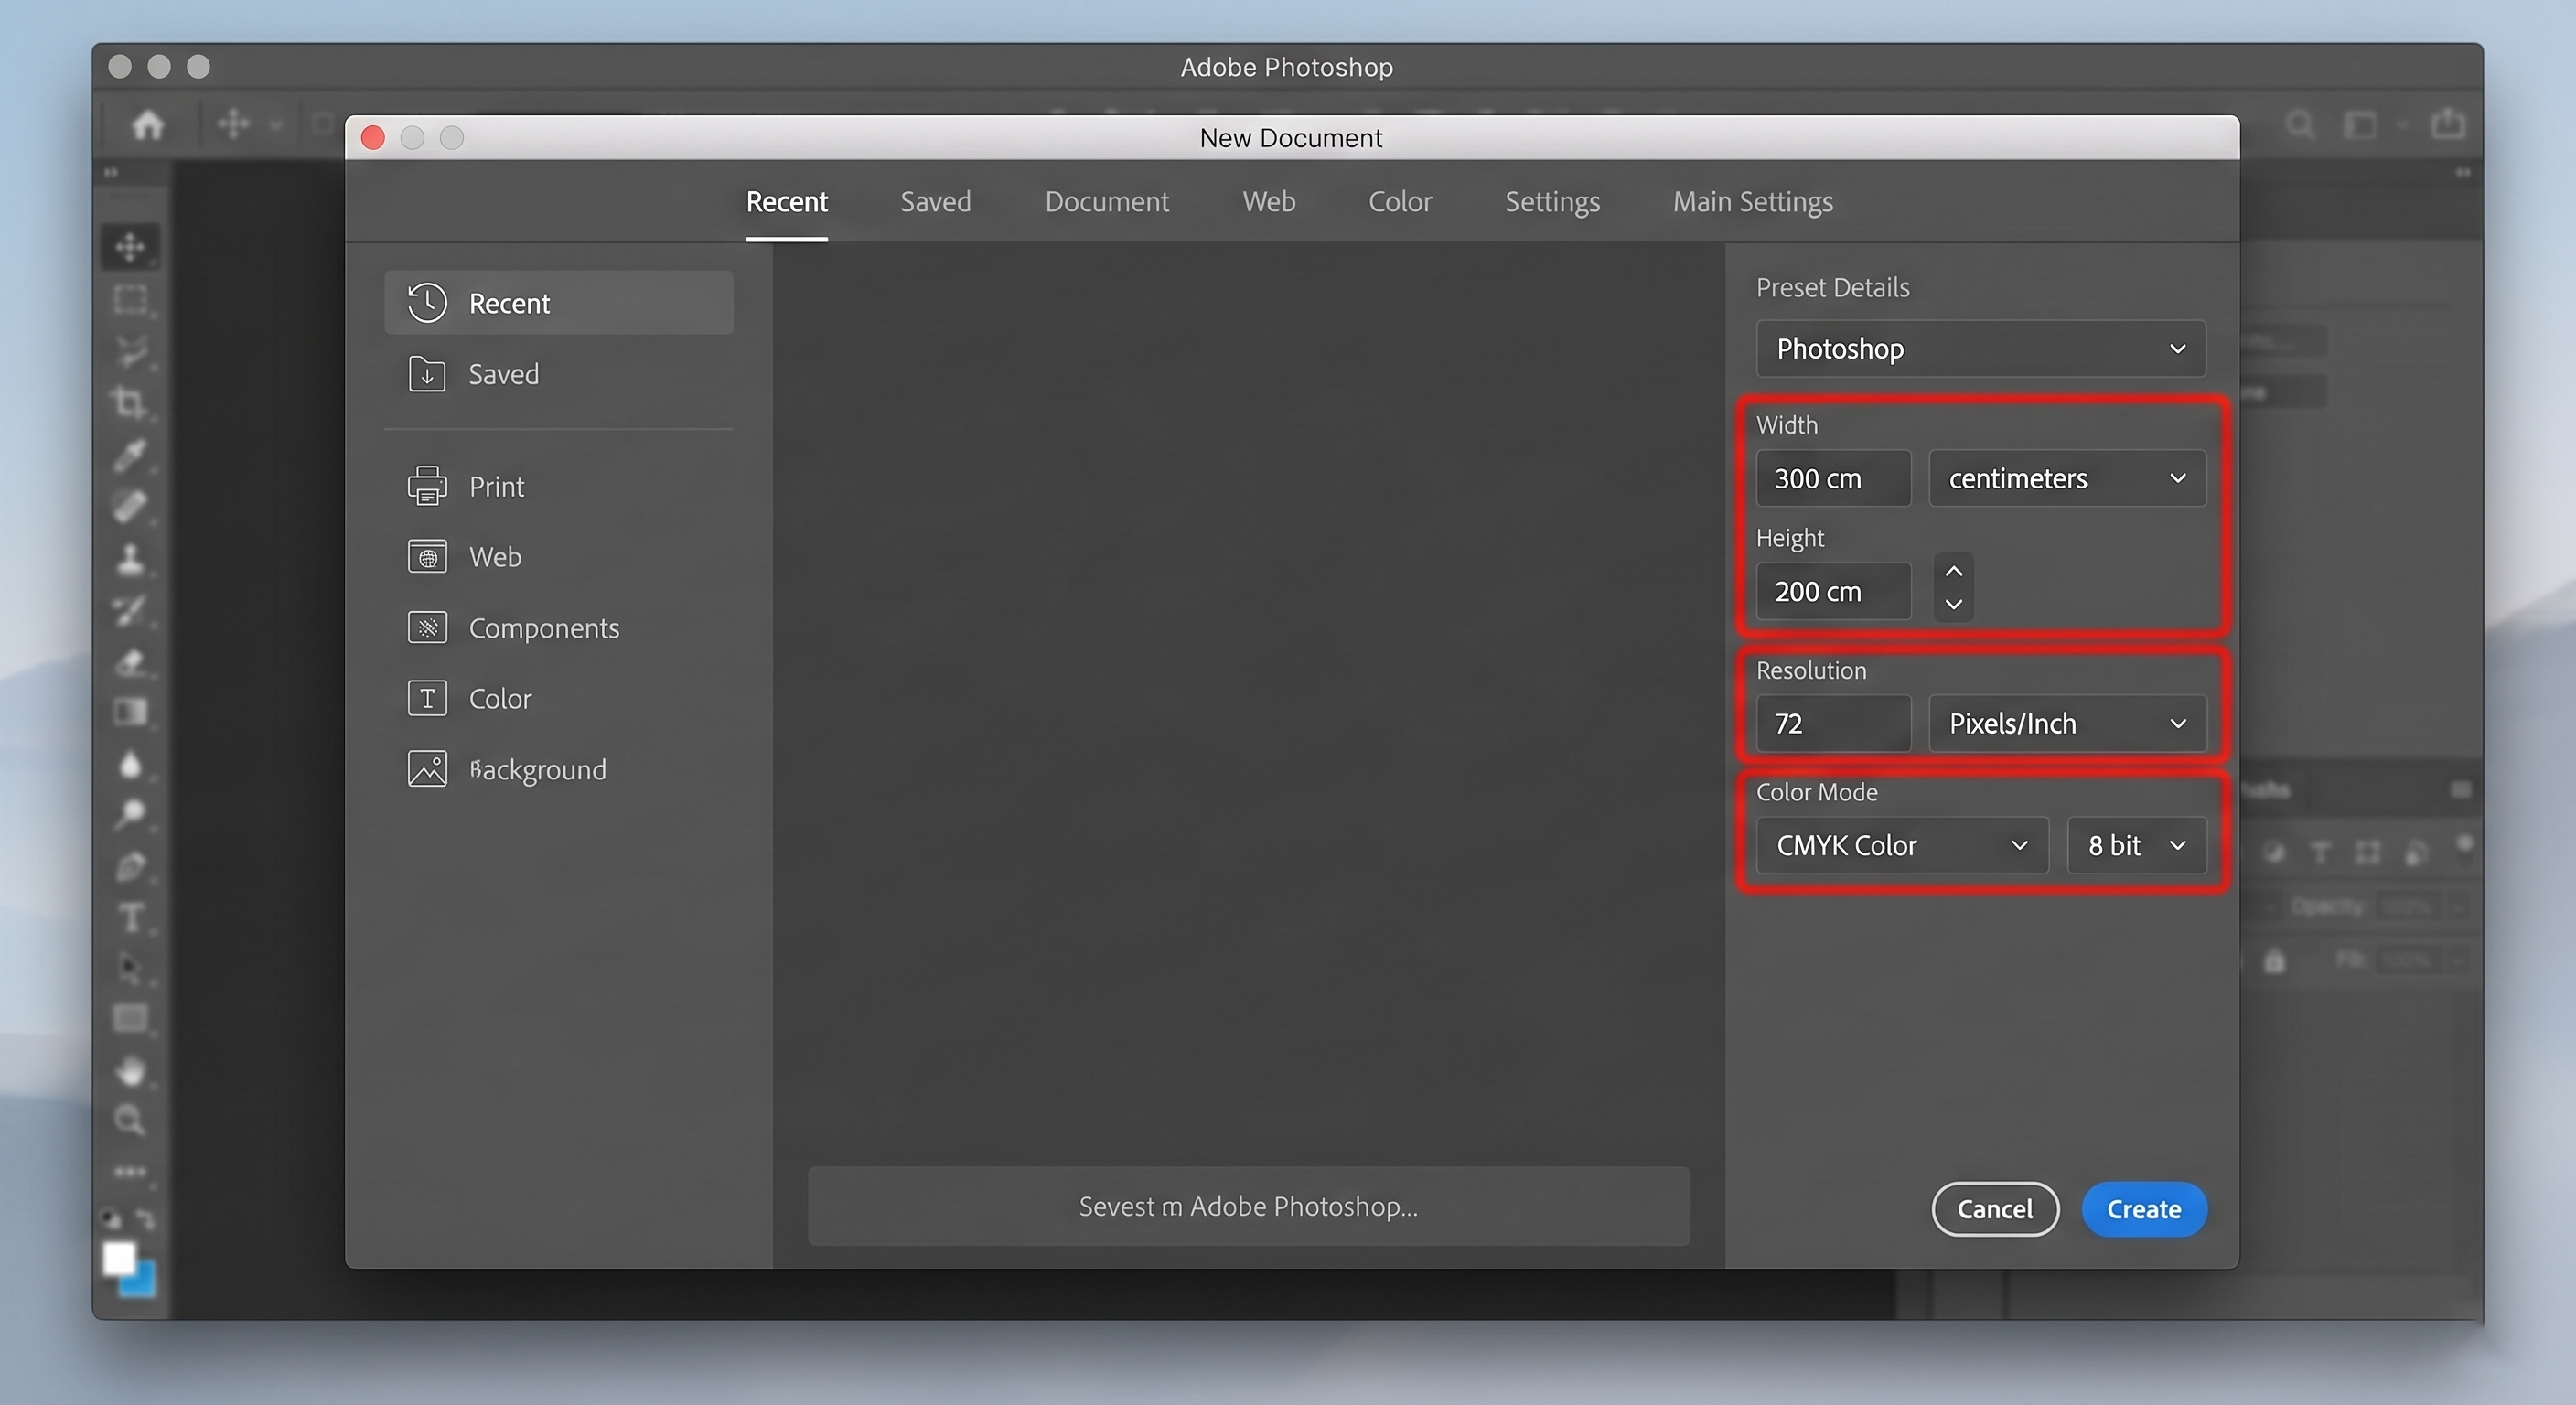Select the Pen tool
Viewport: 2576px width, 1405px height.
[x=130, y=866]
